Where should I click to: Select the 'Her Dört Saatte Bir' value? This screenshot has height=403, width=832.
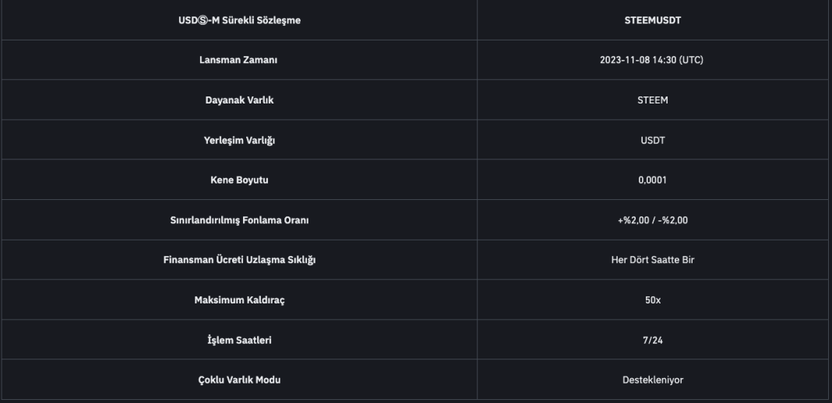(x=654, y=260)
